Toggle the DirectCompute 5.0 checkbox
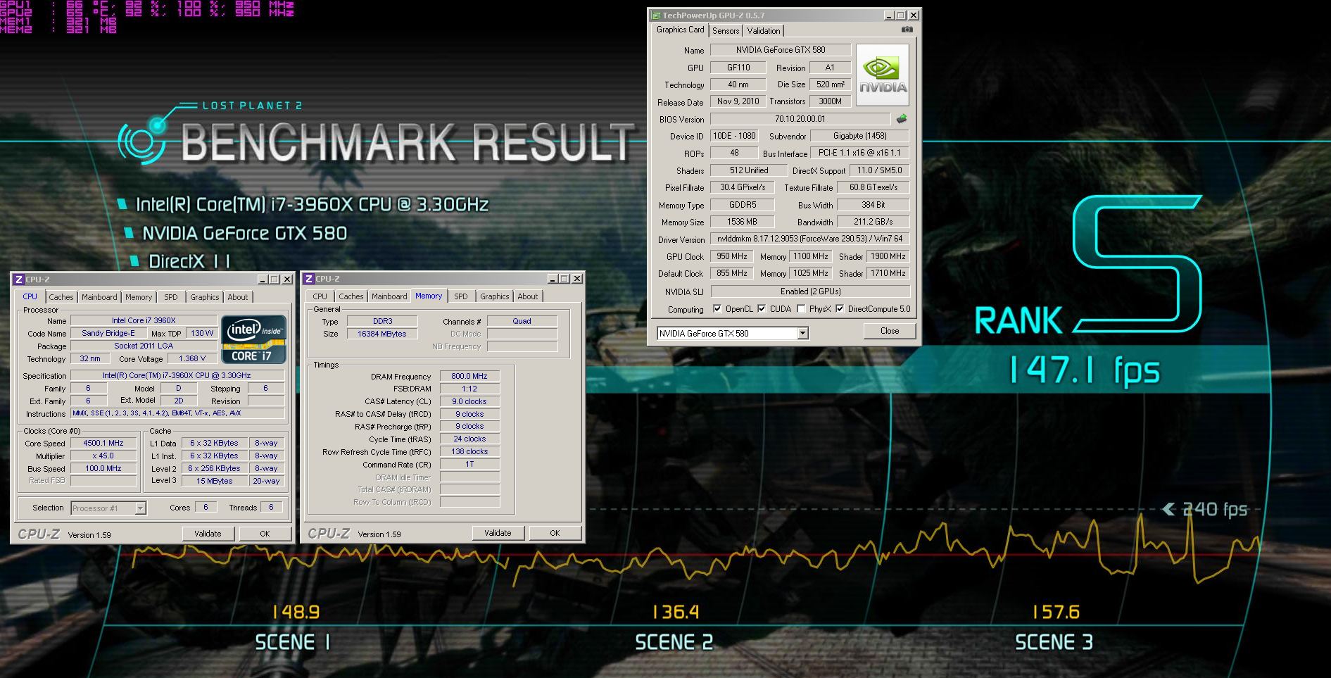 click(x=840, y=308)
